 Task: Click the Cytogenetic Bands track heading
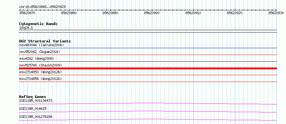(38, 24)
